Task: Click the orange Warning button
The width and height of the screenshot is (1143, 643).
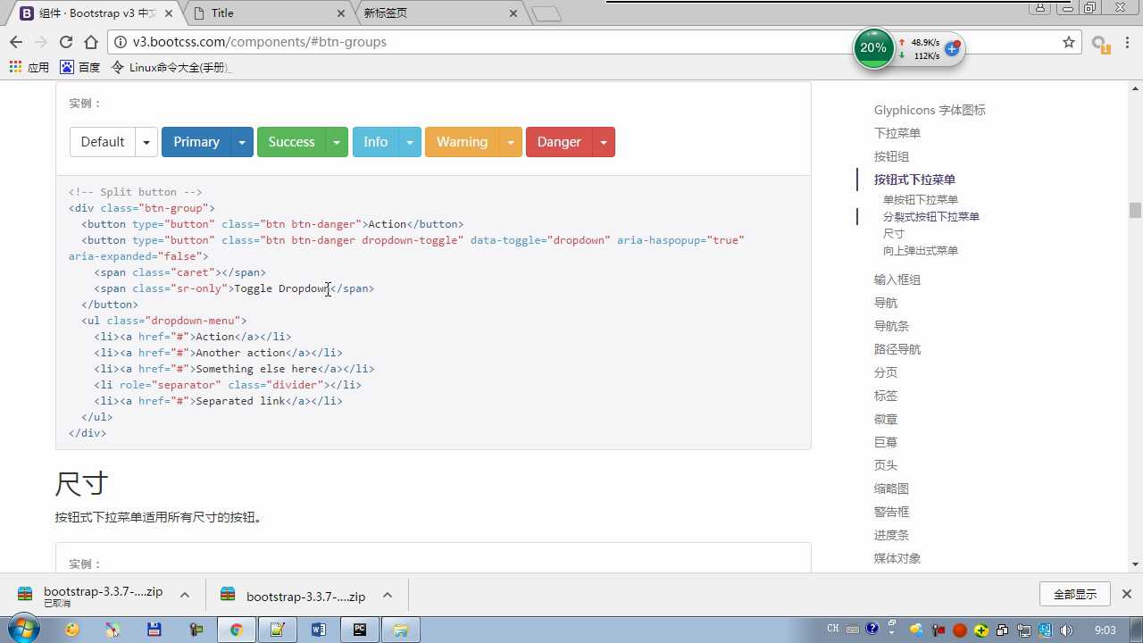Action: [462, 142]
